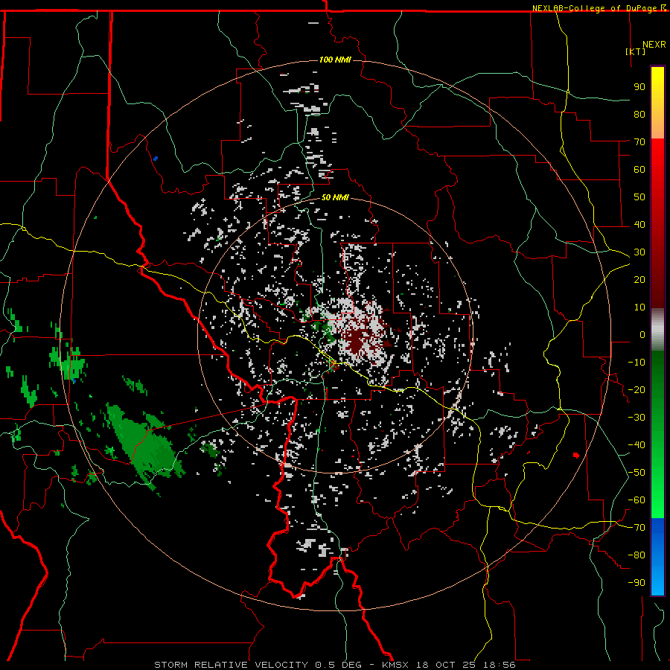The width and height of the screenshot is (670, 670).
Task: Click the small blue echo in the northwest
Action: click(x=156, y=159)
